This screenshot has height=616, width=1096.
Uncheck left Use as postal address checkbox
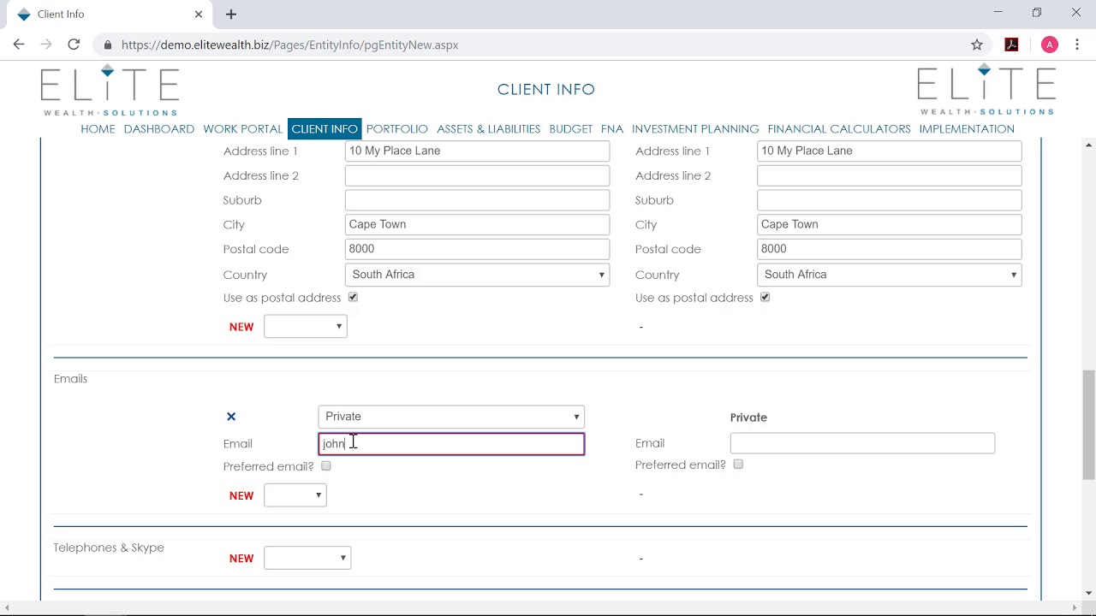click(353, 297)
